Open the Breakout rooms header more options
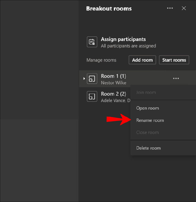196x202 pixels. [x=170, y=8]
